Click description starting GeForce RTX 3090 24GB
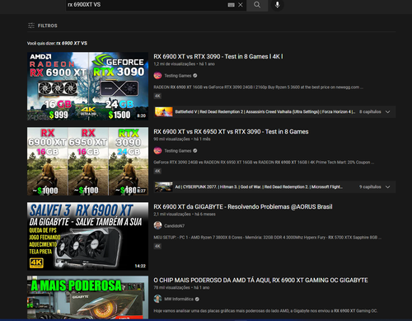This screenshot has height=321, width=412. (264, 163)
